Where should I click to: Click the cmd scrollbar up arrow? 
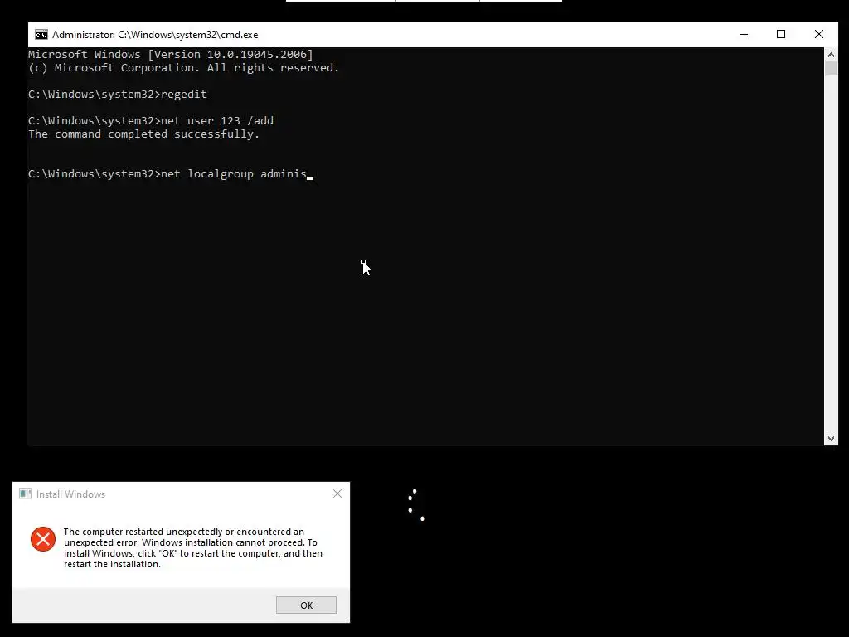click(831, 54)
